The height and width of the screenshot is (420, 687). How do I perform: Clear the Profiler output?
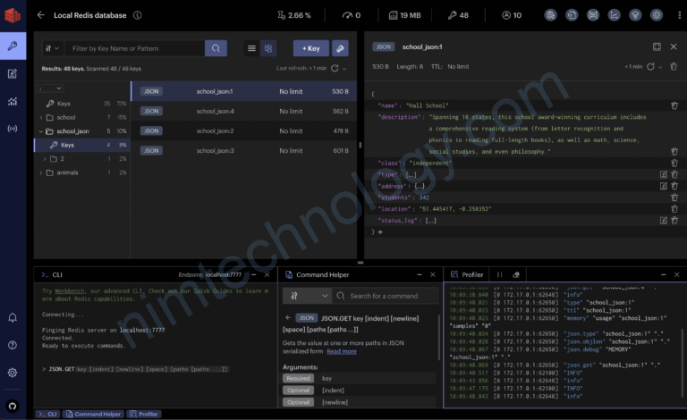pos(516,274)
